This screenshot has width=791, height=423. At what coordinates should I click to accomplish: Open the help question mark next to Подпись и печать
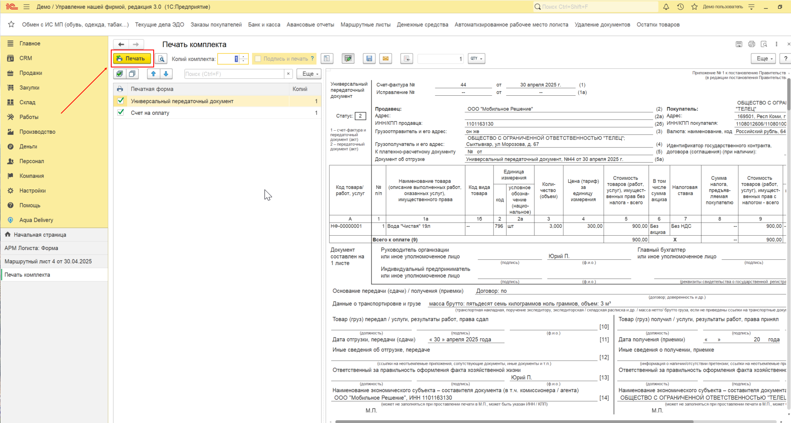[312, 59]
